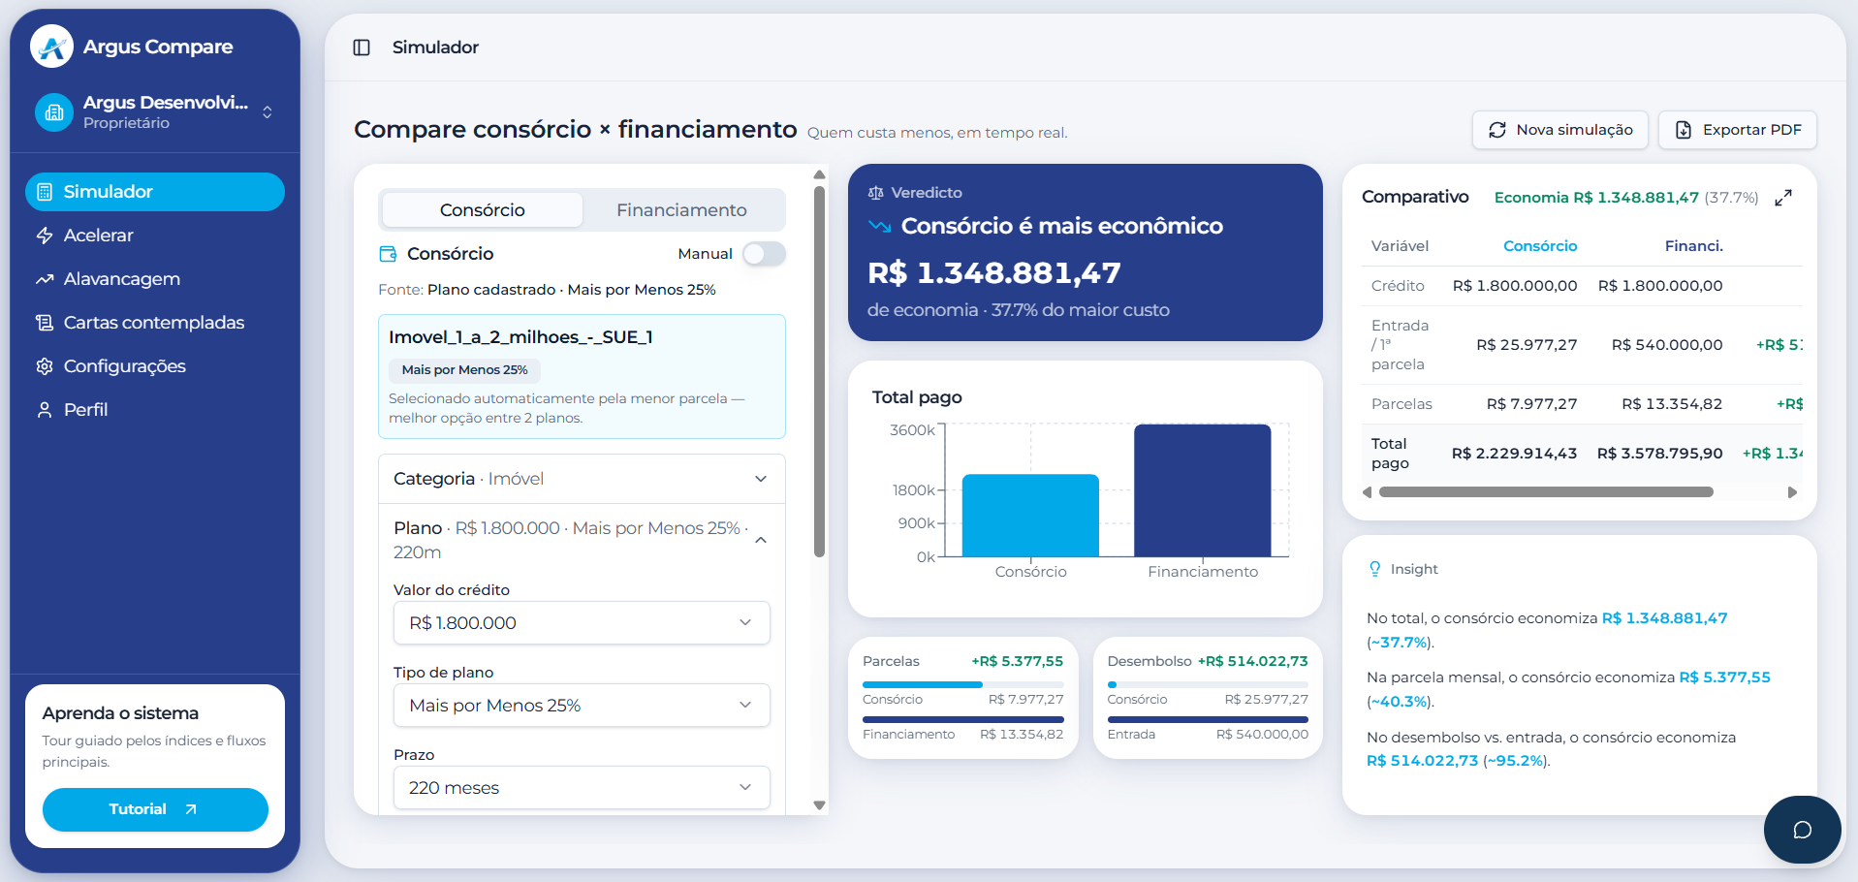This screenshot has height=882, width=1858.
Task: Expand the Categoria Imóvel section
Action: (582, 479)
